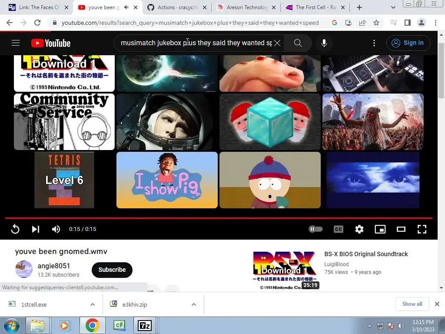Expand options for 1stcell.exe download

pos(93,304)
